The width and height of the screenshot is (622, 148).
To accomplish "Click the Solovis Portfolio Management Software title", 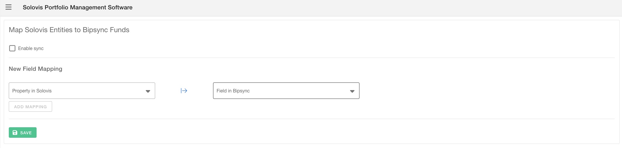I will pos(78,8).
